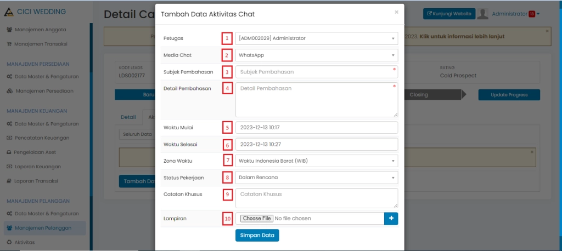Open the Petugas dropdown
This screenshot has width=562, height=251.
click(317, 38)
